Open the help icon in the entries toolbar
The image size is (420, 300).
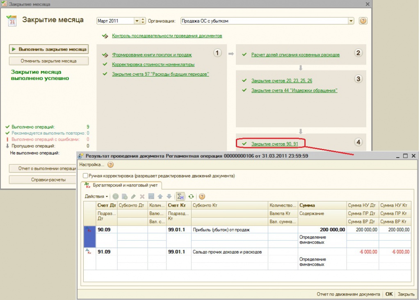(202, 196)
